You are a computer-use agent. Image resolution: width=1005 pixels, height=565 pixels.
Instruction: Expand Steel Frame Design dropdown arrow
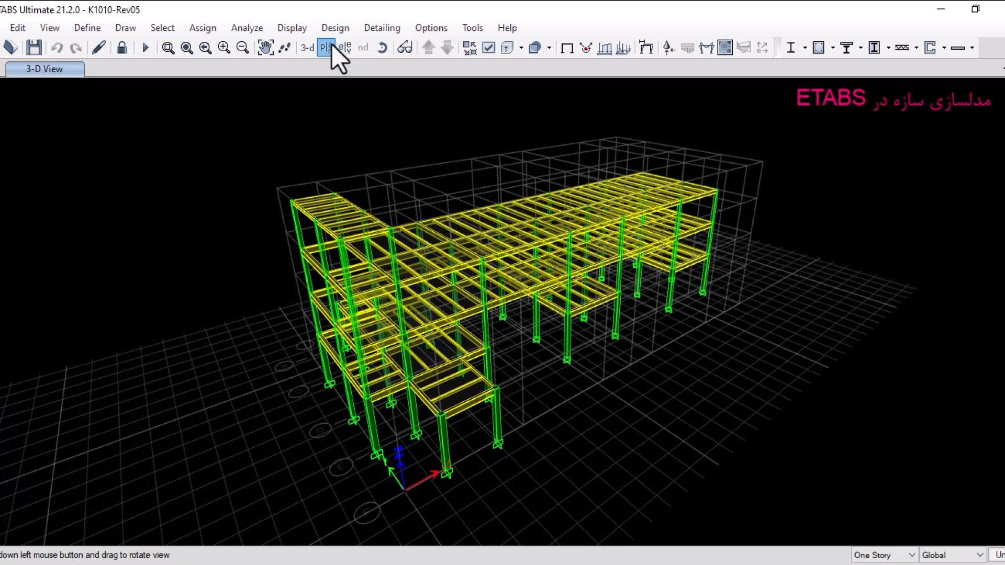click(805, 48)
